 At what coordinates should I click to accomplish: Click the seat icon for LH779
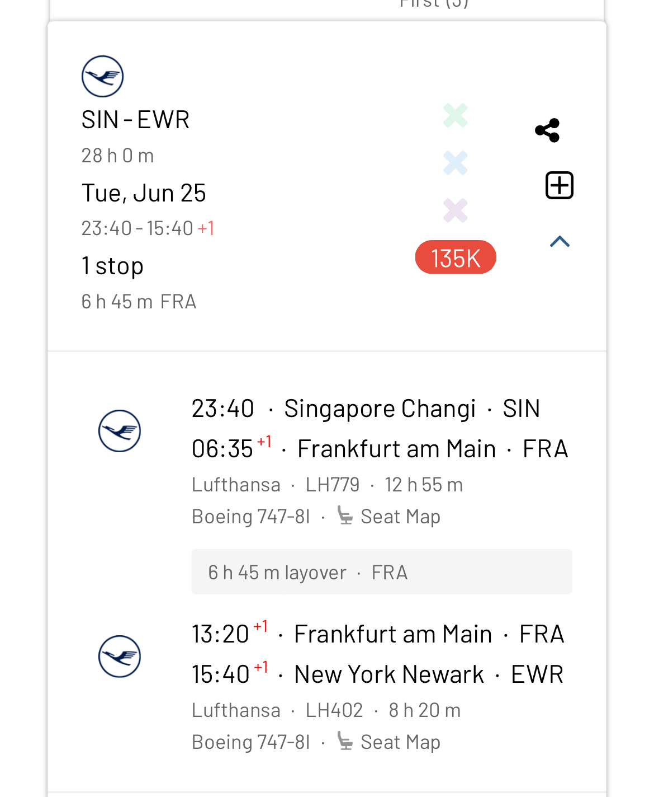point(345,515)
